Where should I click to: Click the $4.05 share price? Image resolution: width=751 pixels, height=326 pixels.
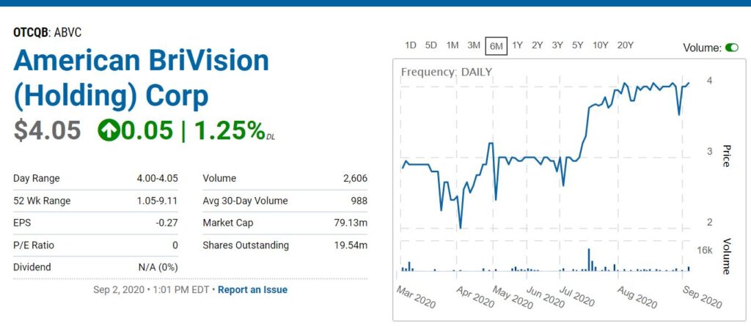point(48,130)
